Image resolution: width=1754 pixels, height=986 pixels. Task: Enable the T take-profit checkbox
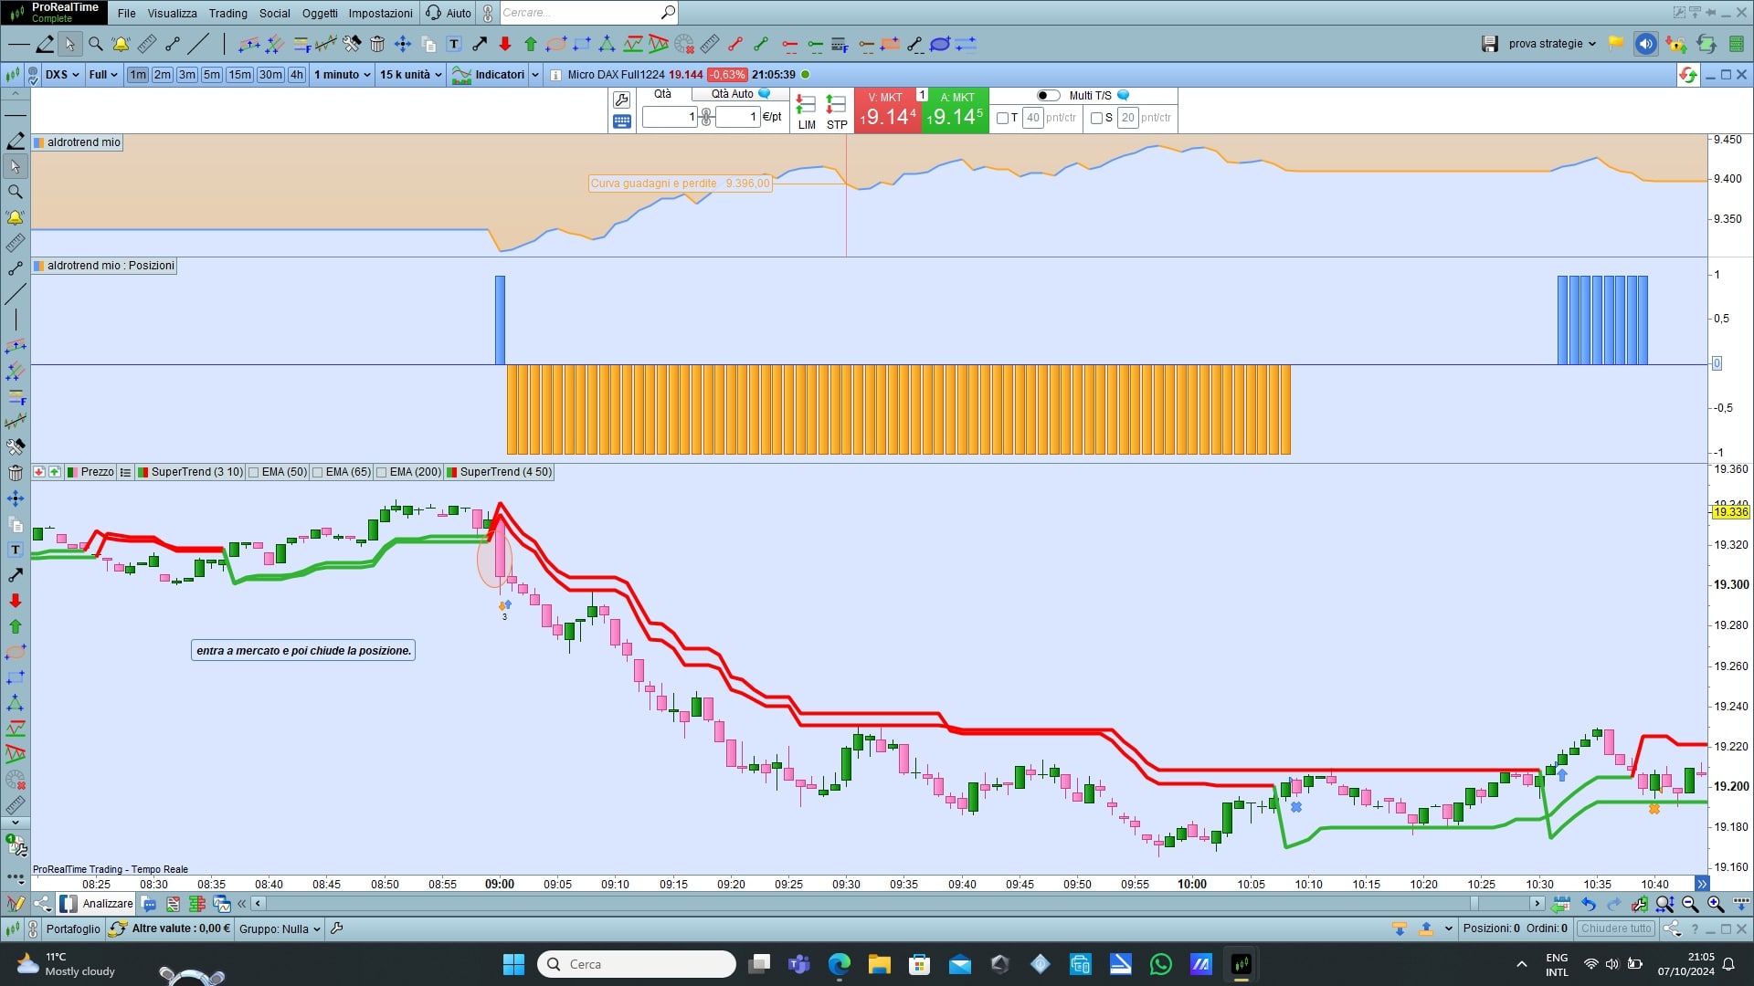coord(1003,118)
